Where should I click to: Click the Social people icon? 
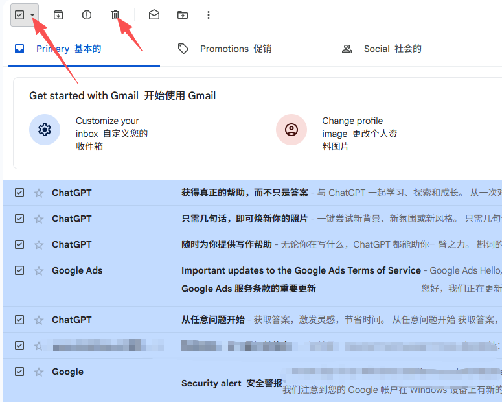347,49
